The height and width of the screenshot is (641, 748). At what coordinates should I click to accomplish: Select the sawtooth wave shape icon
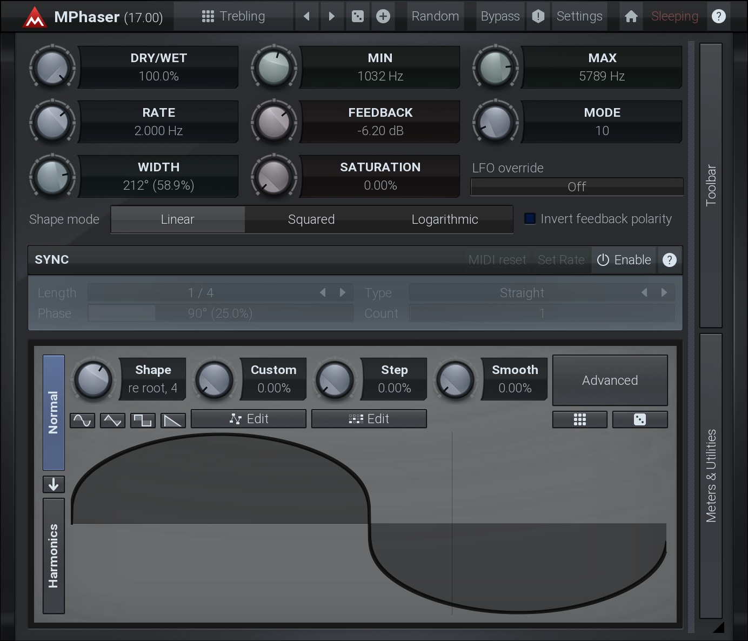point(173,420)
